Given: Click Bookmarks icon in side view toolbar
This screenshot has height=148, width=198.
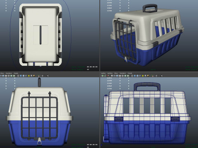Looking at the screenshot, I should [108, 76].
